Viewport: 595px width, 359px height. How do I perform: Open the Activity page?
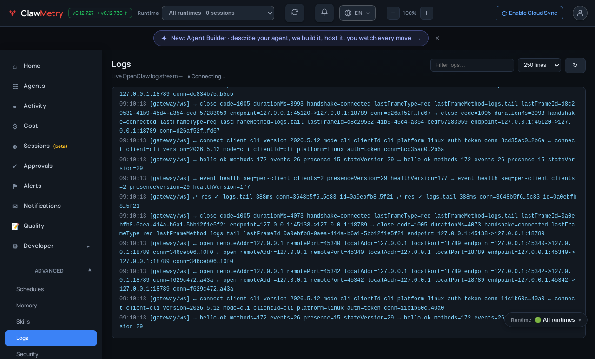coord(51,106)
